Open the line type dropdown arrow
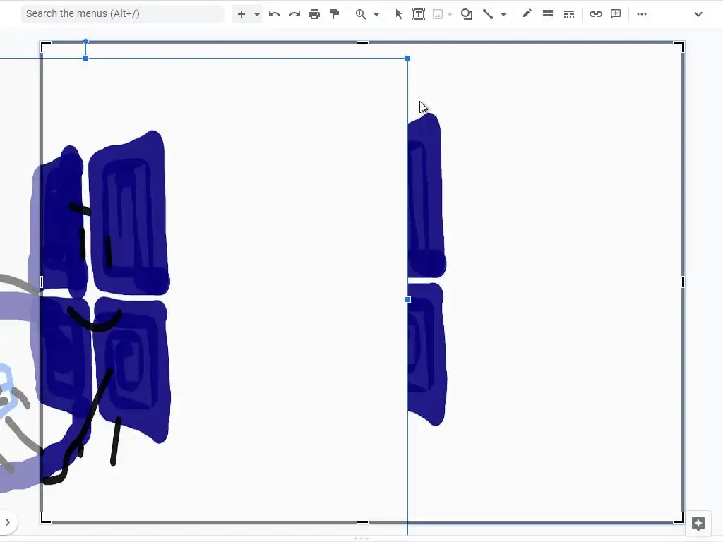The height and width of the screenshot is (542, 723). (x=503, y=14)
